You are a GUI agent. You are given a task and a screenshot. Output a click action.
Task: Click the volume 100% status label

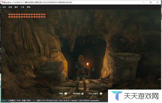point(26,100)
